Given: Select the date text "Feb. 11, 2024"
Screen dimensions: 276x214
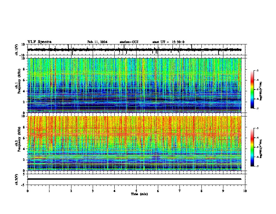Looking at the screenshot, I should click(x=97, y=42).
